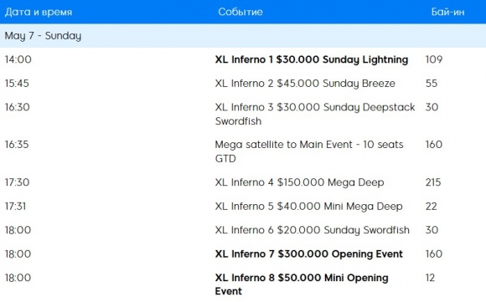The height and width of the screenshot is (302, 486).
Task: Open XL Inferno 3 Sunday Deepstack Swordfish
Action: (x=315, y=114)
